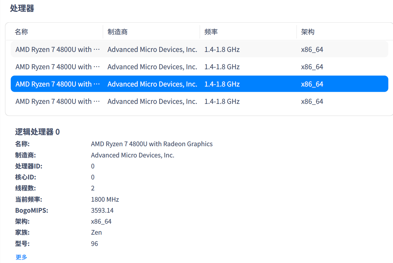Click the x86_64 value beside 架构:
Image resolution: width=393 pixels, height=263 pixels.
[101, 222]
